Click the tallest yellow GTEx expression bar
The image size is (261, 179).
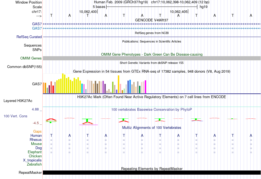click(63, 83)
